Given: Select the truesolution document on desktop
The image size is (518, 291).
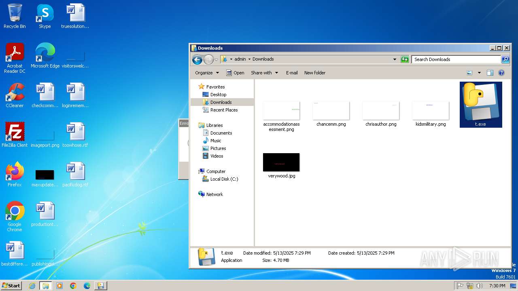Looking at the screenshot, I should [x=75, y=16].
